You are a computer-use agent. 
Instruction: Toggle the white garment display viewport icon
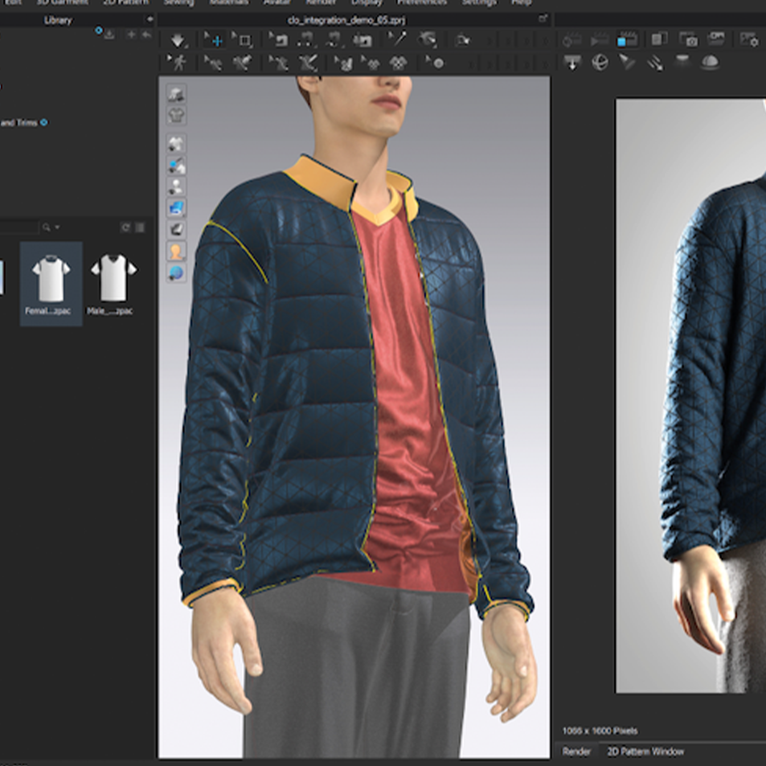pos(176,144)
